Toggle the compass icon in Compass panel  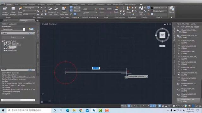point(75,14)
